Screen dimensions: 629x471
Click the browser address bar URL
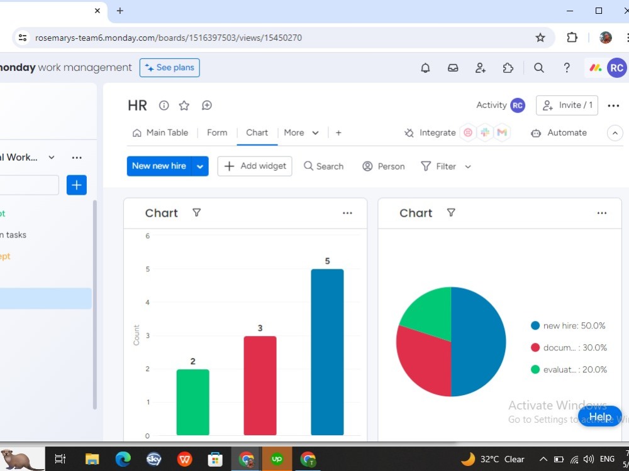point(169,38)
